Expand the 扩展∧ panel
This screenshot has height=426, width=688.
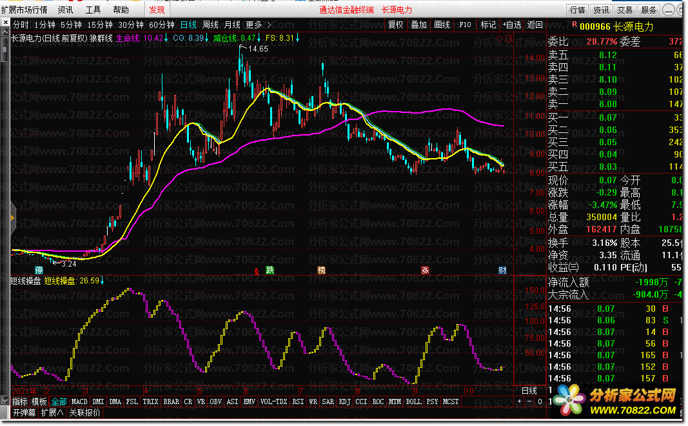tap(52, 412)
